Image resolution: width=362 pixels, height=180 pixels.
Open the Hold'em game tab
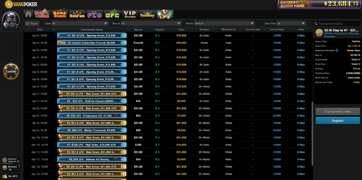coord(77,14)
